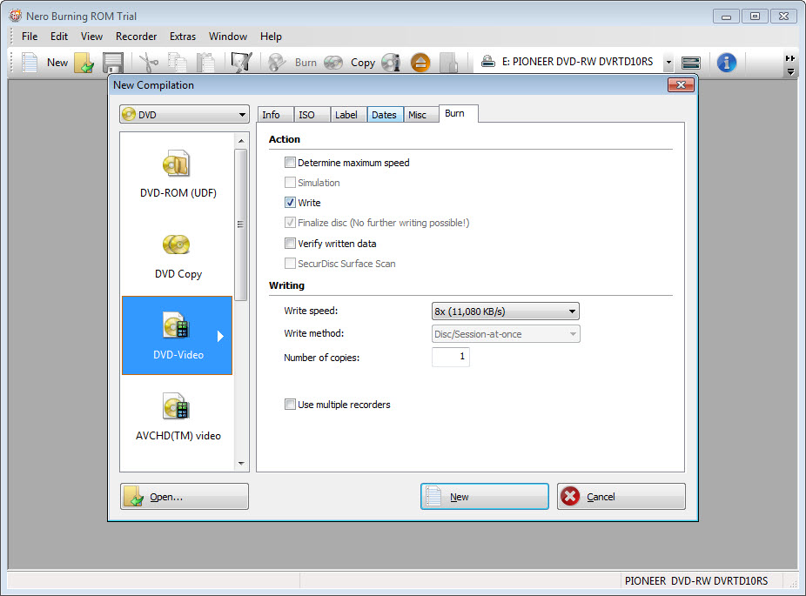The image size is (806, 596).
Task: Open the Extras menu
Action: 183,37
